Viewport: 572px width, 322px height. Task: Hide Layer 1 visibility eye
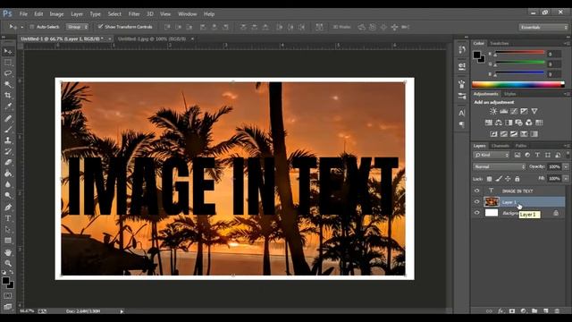click(x=476, y=201)
